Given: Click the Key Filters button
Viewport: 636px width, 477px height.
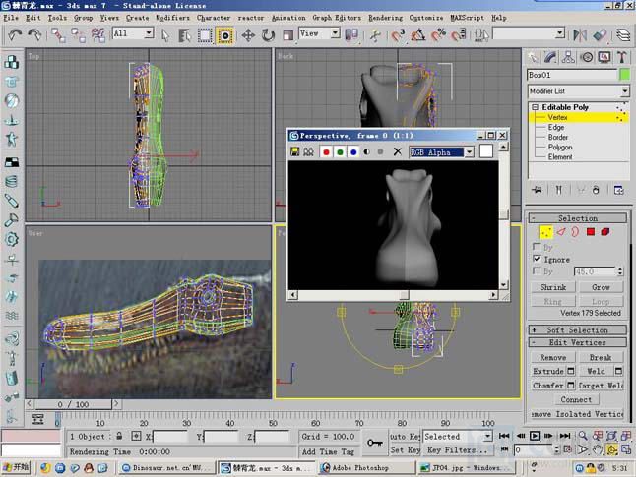Looking at the screenshot, I should 457,449.
